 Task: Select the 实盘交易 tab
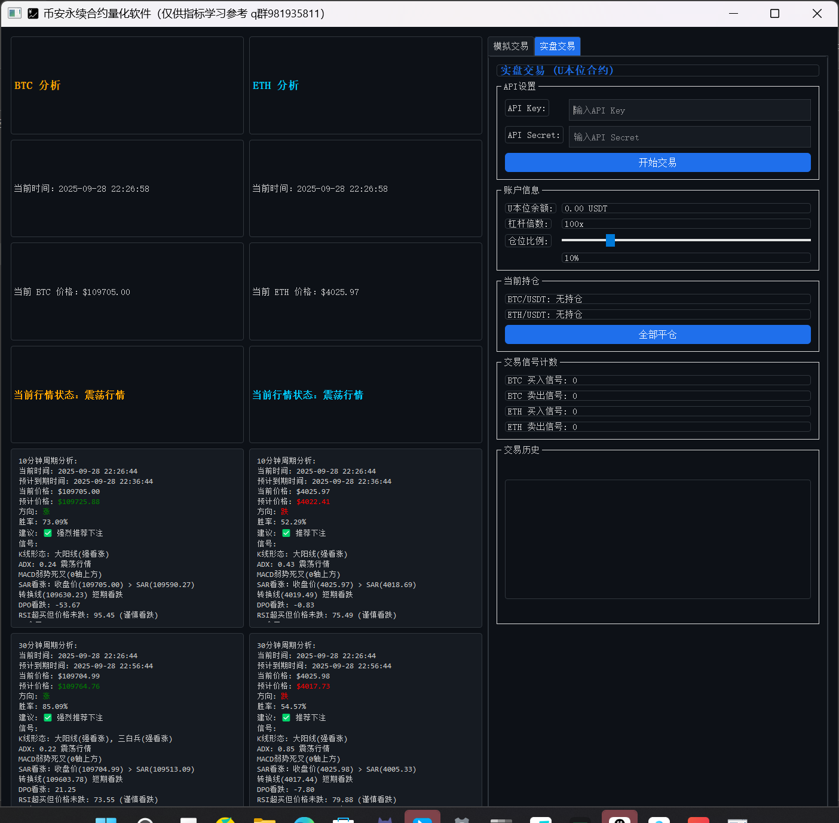[x=556, y=46]
